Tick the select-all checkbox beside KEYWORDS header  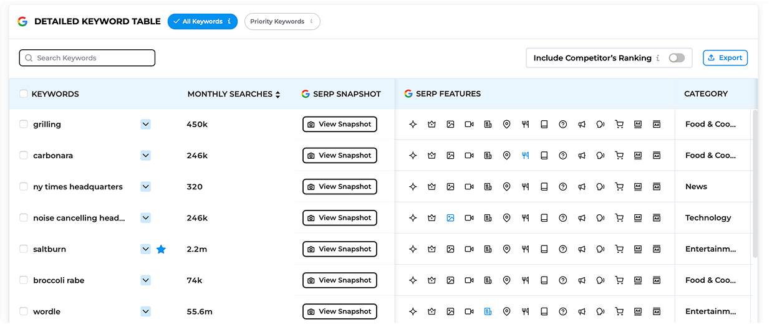[x=24, y=94]
